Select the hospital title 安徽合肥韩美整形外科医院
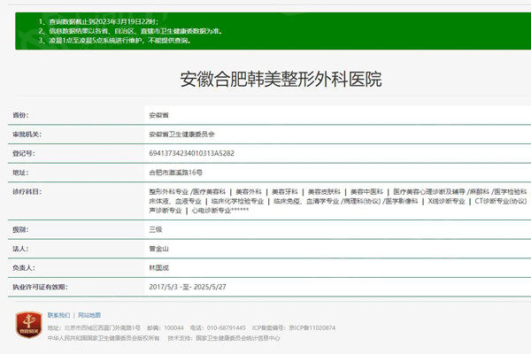This screenshot has width=531, height=354. pos(281,80)
